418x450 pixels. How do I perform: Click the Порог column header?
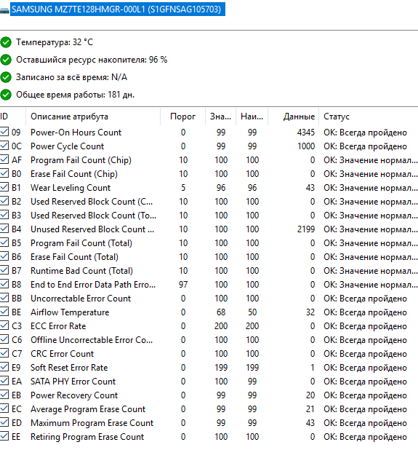(x=182, y=117)
